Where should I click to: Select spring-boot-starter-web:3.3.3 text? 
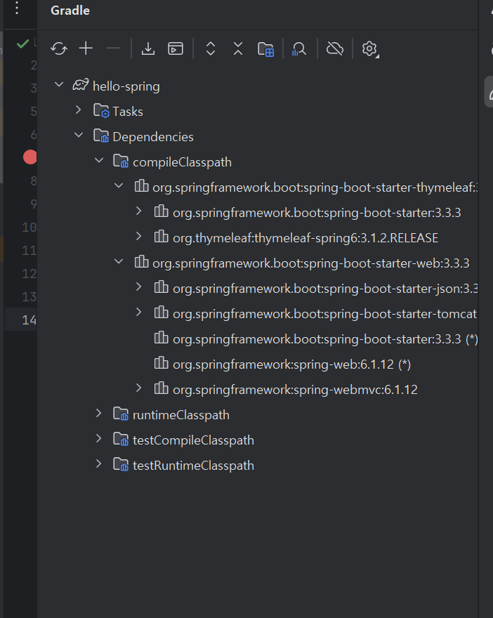tap(311, 263)
